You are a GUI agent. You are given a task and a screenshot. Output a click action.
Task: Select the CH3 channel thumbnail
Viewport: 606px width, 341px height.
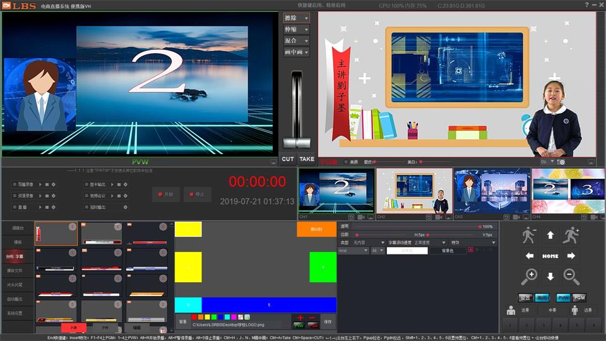tap(492, 191)
